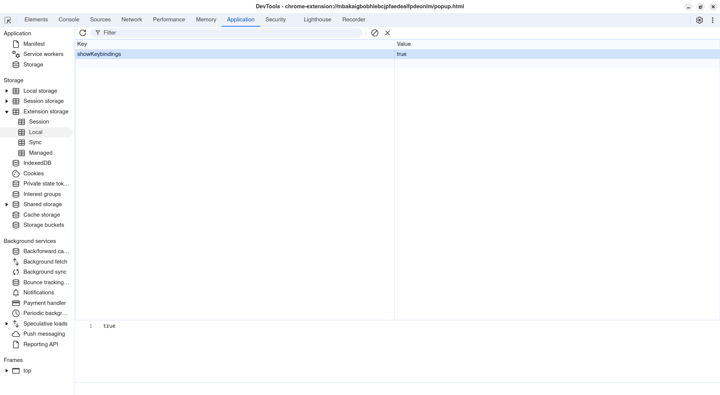This screenshot has width=720, height=395.
Task: Click the delete selected entry X icon
Action: click(387, 33)
